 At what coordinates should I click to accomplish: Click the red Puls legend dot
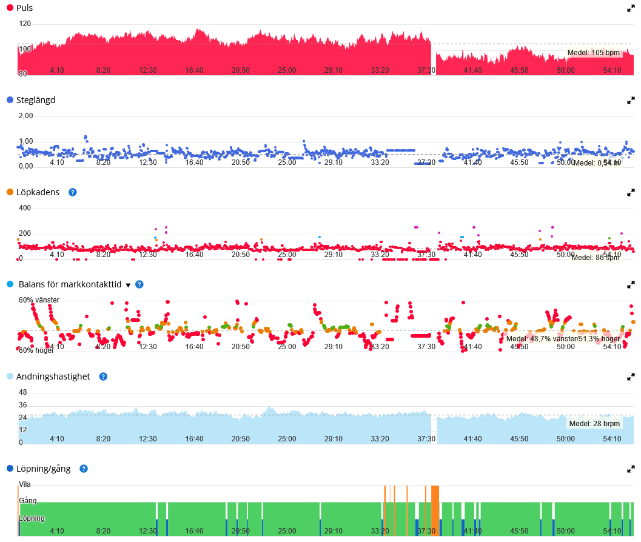(10, 8)
